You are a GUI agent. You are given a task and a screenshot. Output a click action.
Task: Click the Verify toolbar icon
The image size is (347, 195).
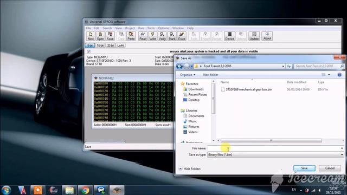pyautogui.click(x=162, y=36)
